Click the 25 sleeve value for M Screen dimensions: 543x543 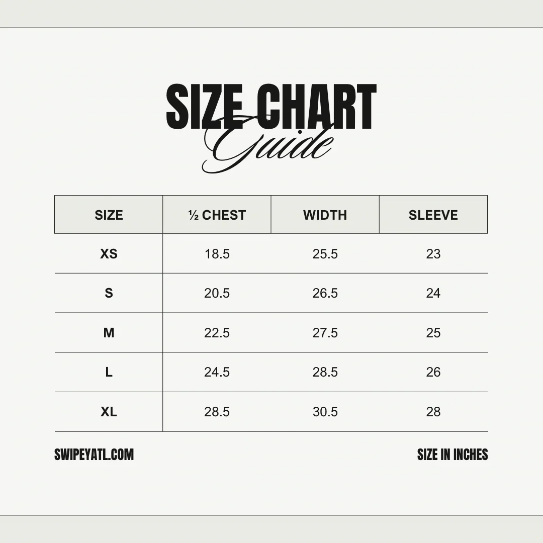coord(433,333)
